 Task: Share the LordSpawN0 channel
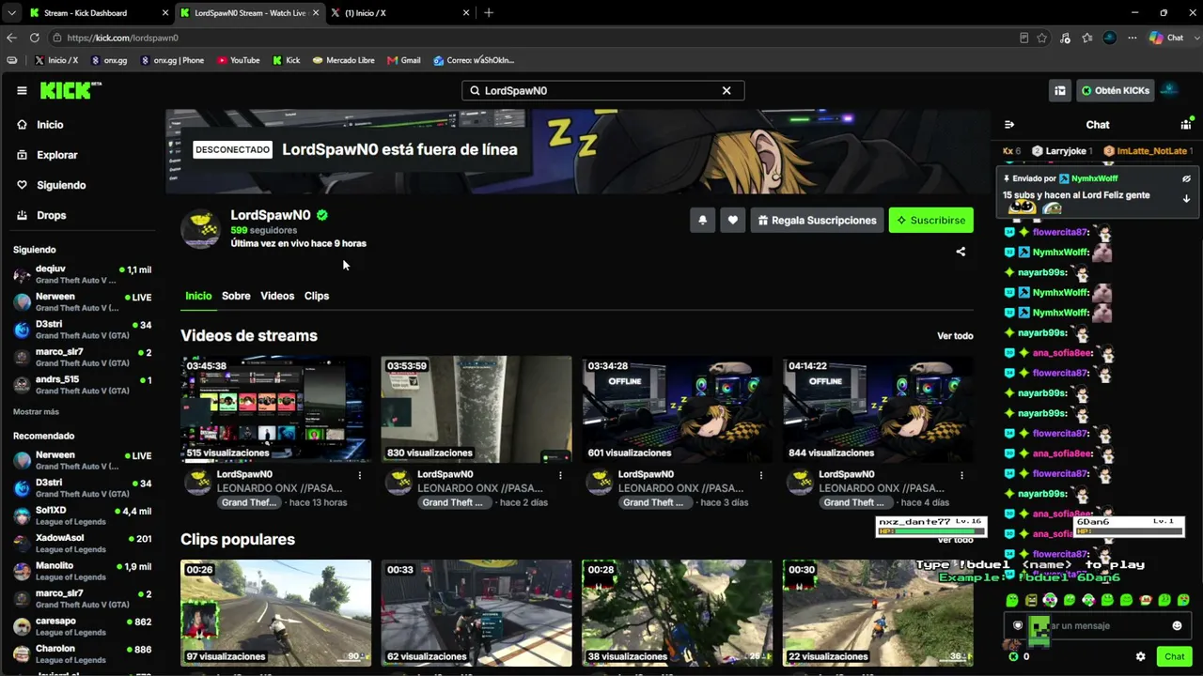pyautogui.click(x=961, y=252)
